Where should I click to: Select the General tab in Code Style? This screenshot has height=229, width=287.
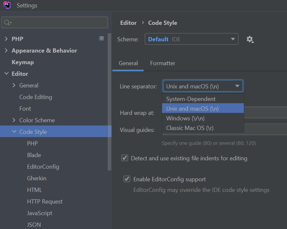[128, 63]
